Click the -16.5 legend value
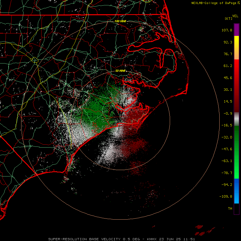241x241 pixels. point(227,125)
